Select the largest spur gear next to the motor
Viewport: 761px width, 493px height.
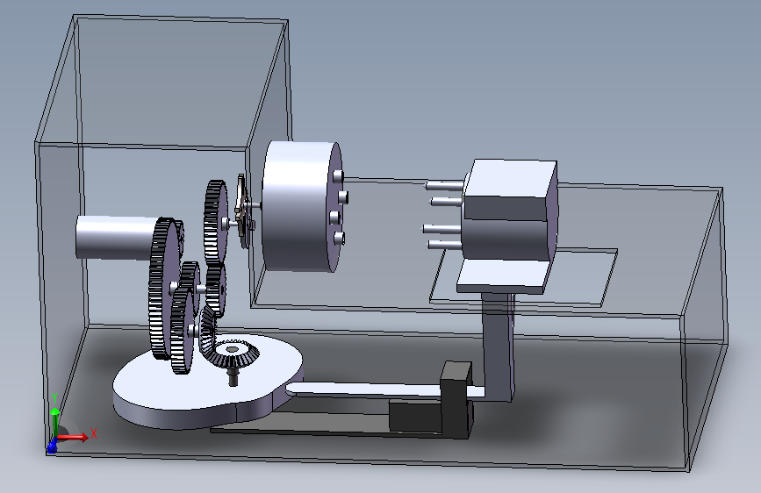click(162, 289)
